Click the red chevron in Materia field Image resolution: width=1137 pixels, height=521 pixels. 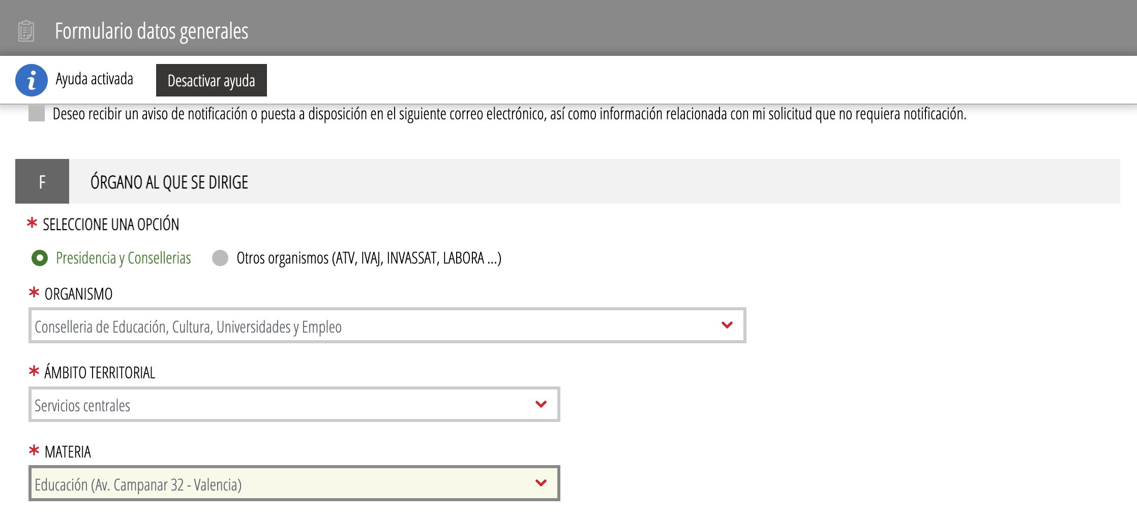(x=541, y=483)
